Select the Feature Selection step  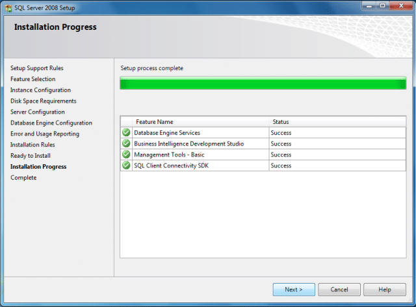pos(33,79)
